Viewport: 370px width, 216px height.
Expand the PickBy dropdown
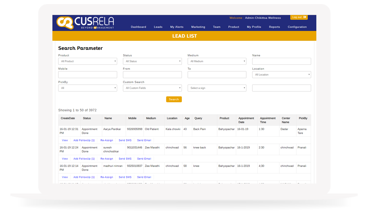click(x=87, y=88)
